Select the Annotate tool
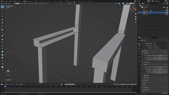 click(x=2, y=26)
